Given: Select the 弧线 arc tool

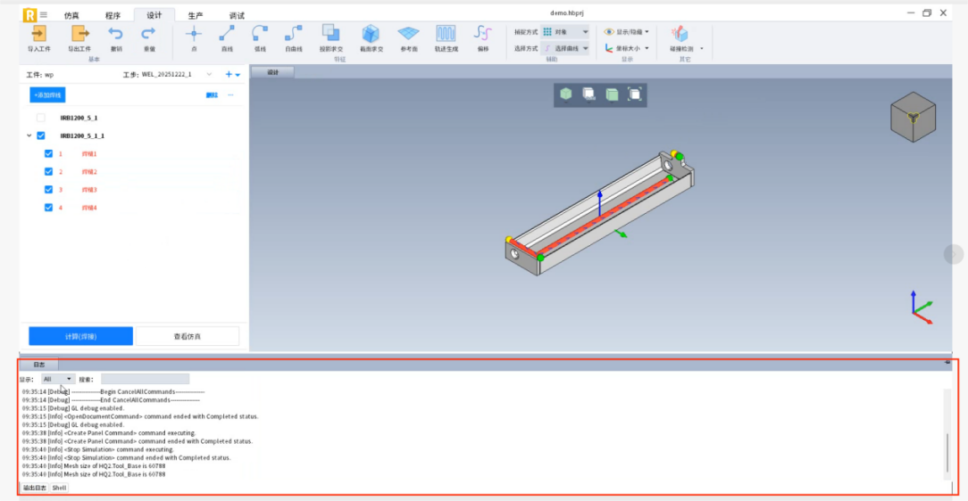Looking at the screenshot, I should (x=260, y=34).
